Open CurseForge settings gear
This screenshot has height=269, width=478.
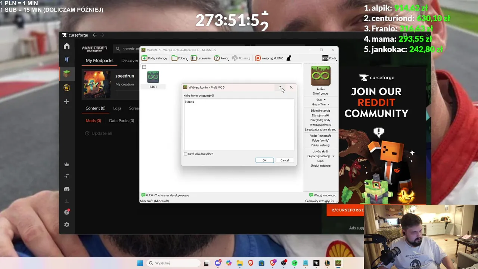pyautogui.click(x=67, y=225)
